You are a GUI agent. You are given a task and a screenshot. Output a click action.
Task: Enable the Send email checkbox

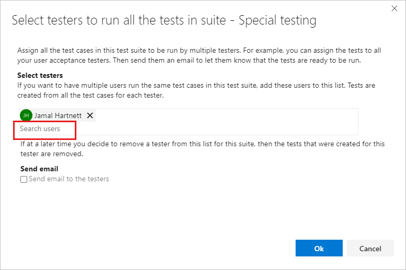[24, 179]
